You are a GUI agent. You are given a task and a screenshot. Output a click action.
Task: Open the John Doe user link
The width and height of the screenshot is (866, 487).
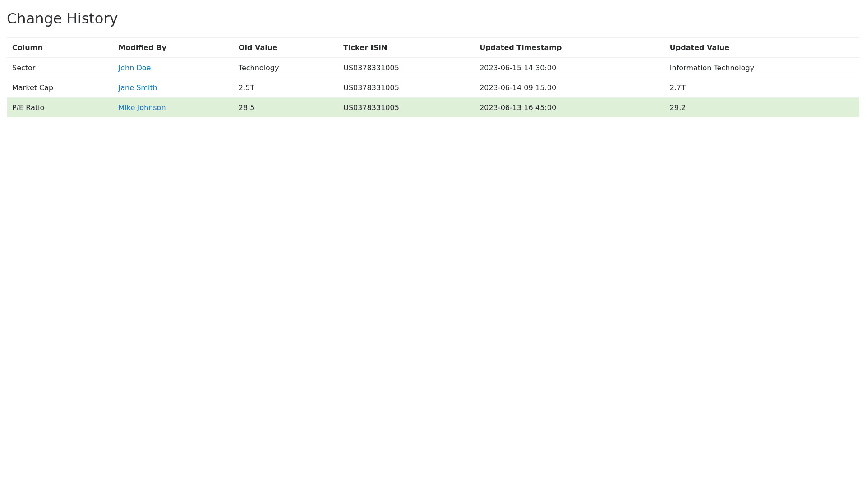(134, 68)
